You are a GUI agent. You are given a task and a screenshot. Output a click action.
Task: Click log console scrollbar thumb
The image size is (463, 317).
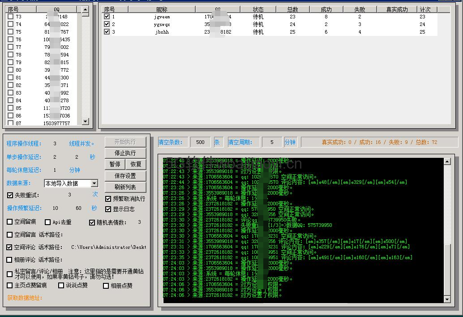click(x=447, y=269)
